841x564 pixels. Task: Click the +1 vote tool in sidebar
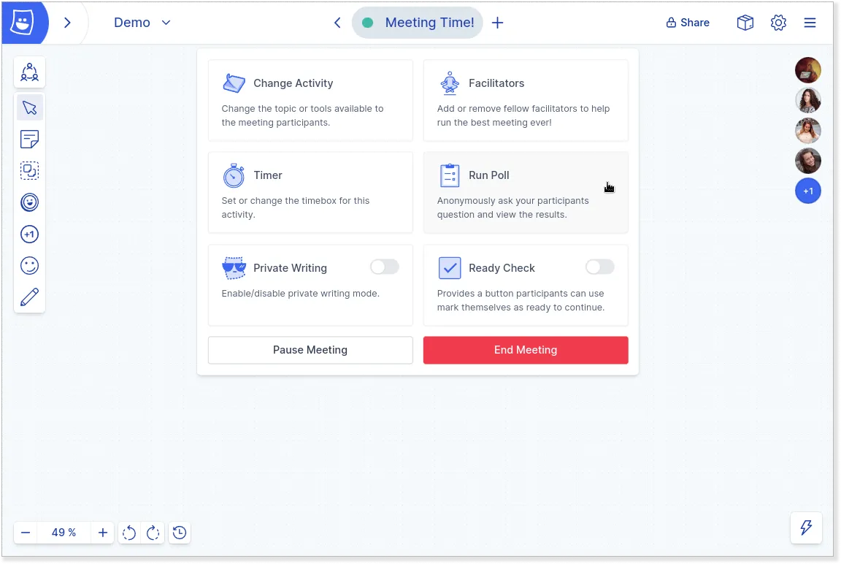click(30, 235)
